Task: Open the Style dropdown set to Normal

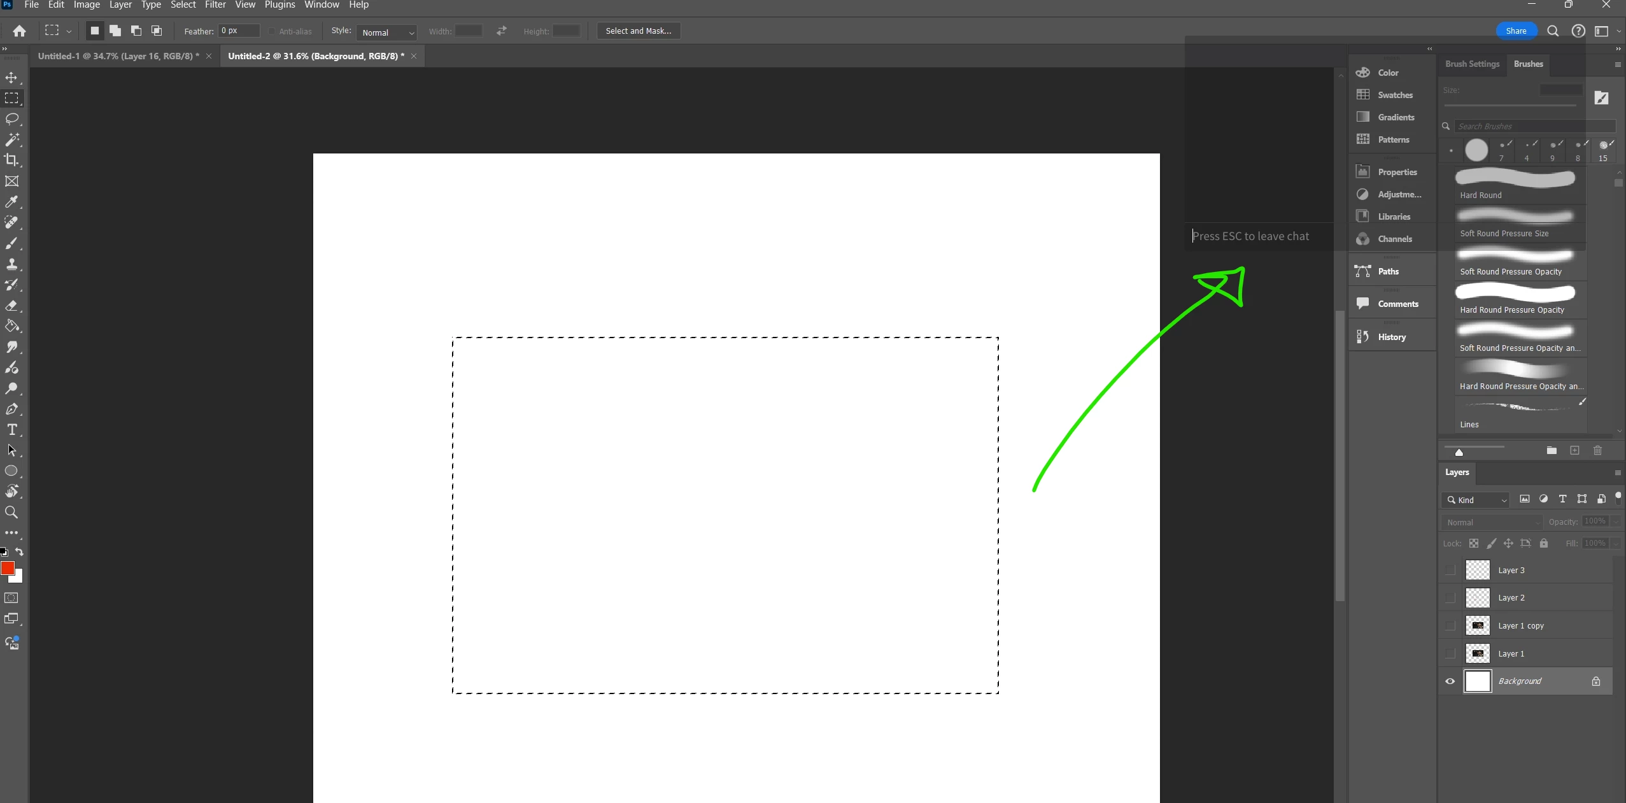Action: point(387,32)
